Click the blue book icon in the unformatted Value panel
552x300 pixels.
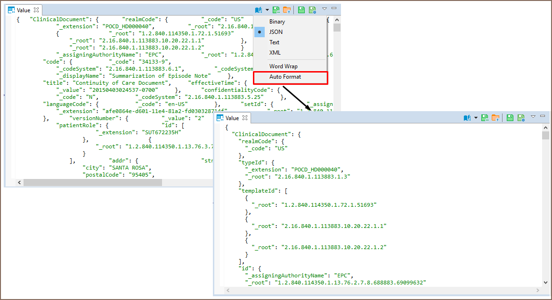[x=258, y=9]
